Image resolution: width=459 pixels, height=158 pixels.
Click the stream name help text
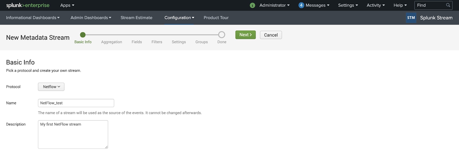120,113
